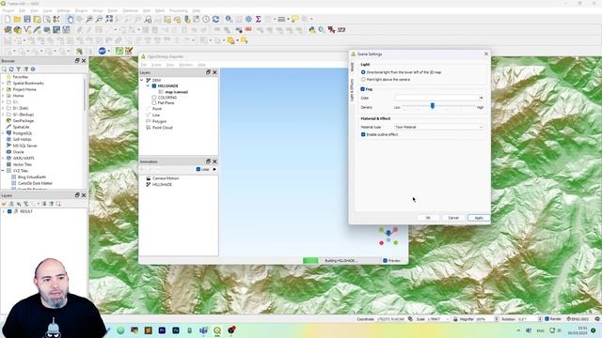Screen dimensions: 602x338
Task: Switch to the World tab in Scene Settings
Action: click(x=352, y=67)
